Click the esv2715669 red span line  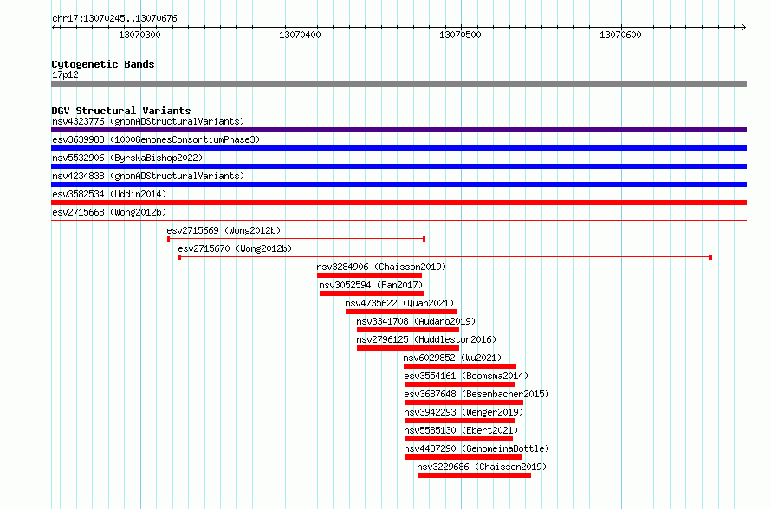pyautogui.click(x=296, y=239)
